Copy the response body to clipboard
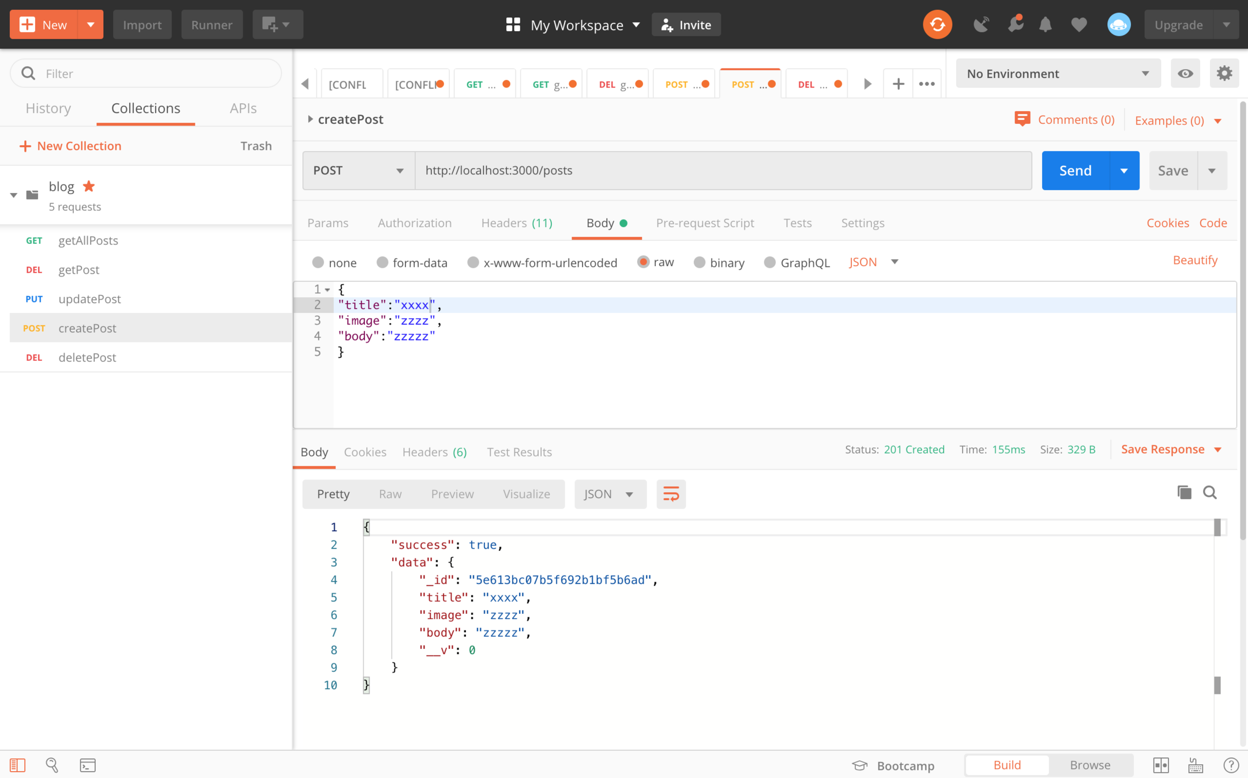The image size is (1248, 778). point(1184,493)
